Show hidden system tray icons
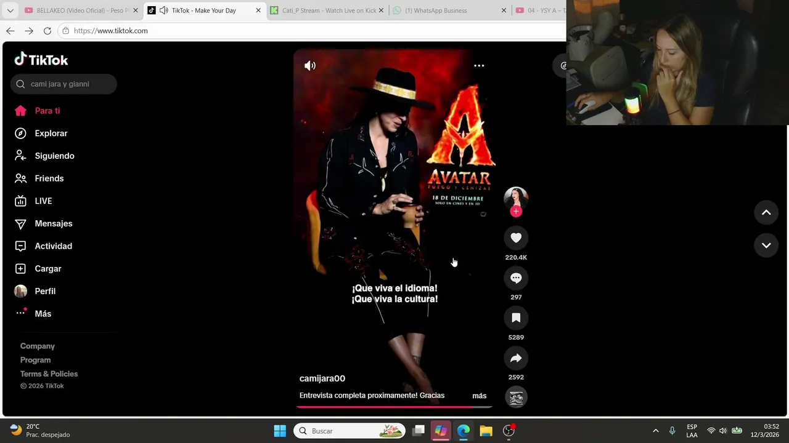This screenshot has width=789, height=443. coord(655,431)
